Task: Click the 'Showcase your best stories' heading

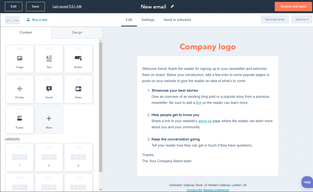Action: 175,90
